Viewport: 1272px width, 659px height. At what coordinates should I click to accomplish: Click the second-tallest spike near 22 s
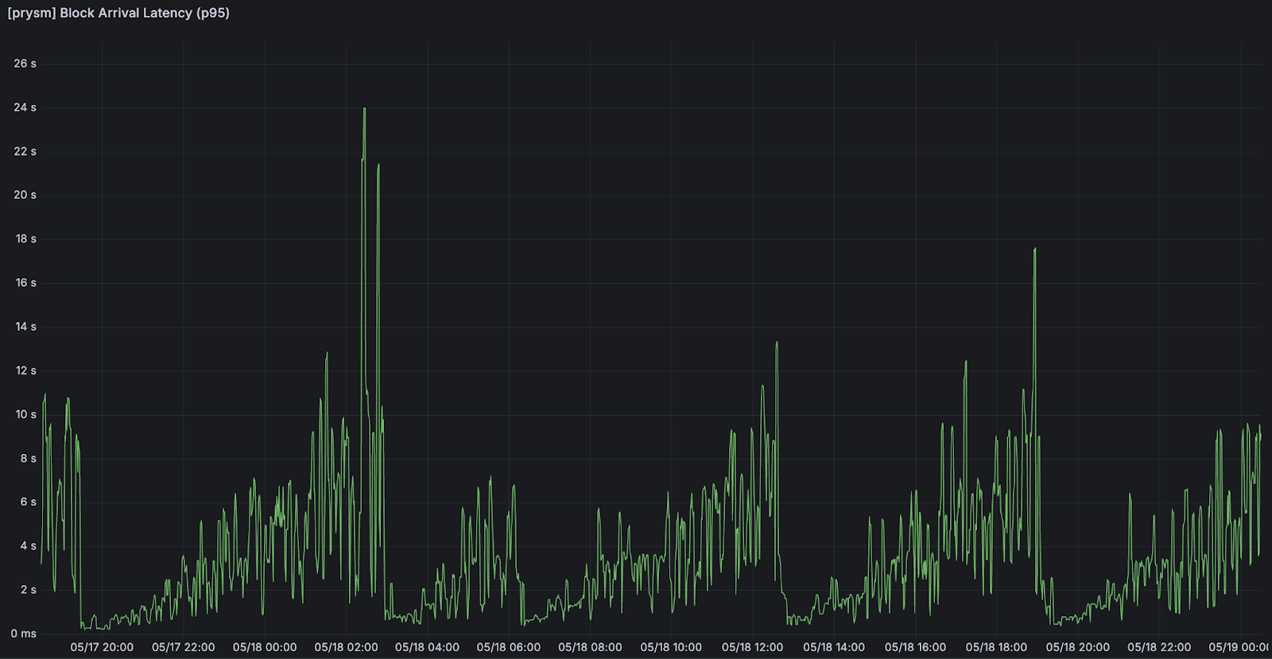(x=378, y=165)
